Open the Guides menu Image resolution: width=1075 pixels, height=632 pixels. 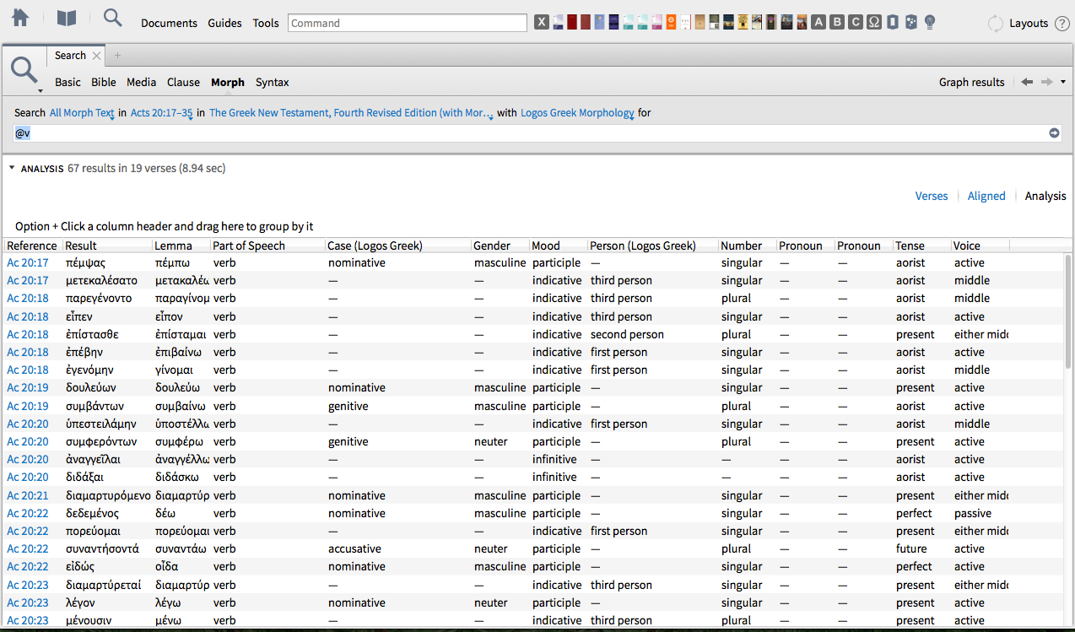[224, 23]
